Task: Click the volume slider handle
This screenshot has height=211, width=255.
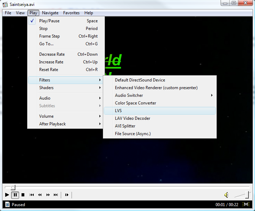Action: 248,195
